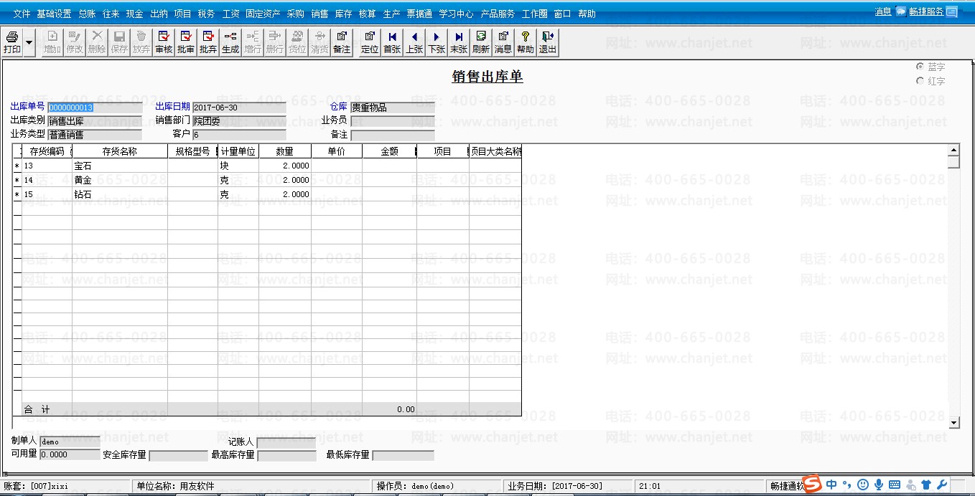Screen dimensions: 975x496
Task: Open the 采购 menu
Action: coord(295,14)
